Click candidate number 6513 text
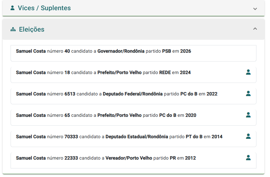The width and height of the screenshot is (270, 177). (70, 94)
